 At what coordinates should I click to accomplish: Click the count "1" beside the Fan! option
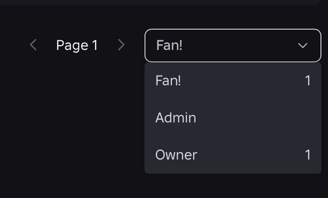pyautogui.click(x=308, y=81)
